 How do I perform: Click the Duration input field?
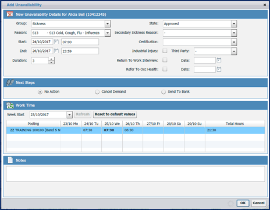[x=40, y=61]
